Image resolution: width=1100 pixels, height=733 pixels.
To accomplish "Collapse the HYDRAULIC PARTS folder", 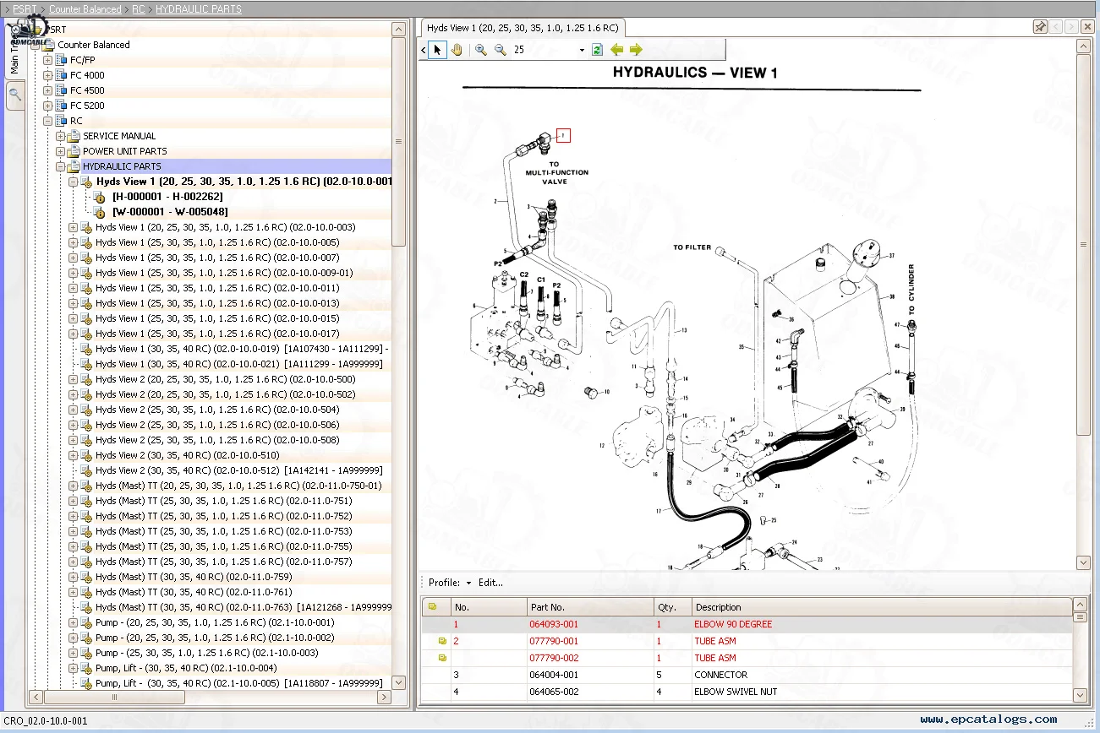I will (61, 166).
